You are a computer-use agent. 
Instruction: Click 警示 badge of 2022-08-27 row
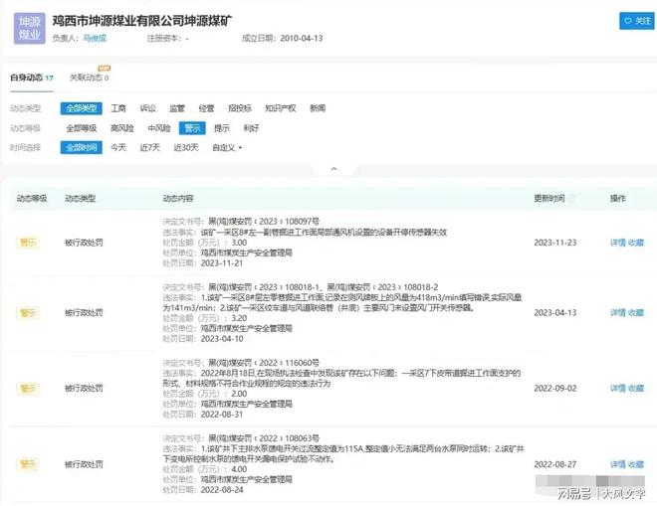pyautogui.click(x=28, y=464)
